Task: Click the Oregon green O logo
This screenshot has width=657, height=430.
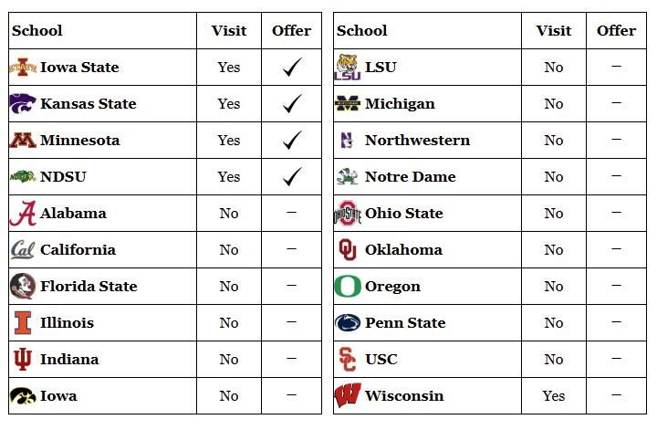Action: tap(348, 287)
